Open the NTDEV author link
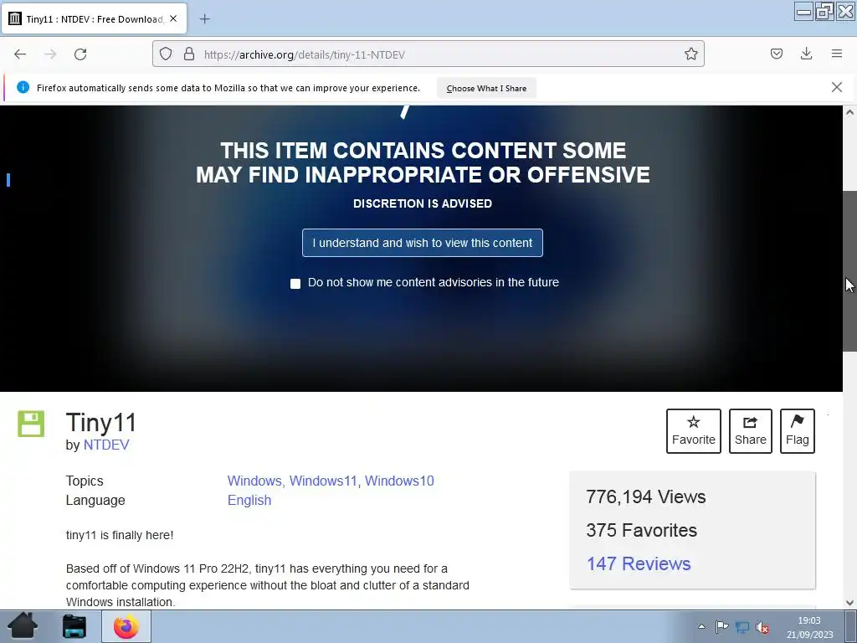 click(x=106, y=445)
